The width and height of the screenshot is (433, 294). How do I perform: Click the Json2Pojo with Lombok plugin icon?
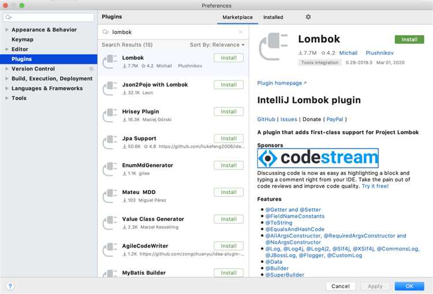click(110, 88)
